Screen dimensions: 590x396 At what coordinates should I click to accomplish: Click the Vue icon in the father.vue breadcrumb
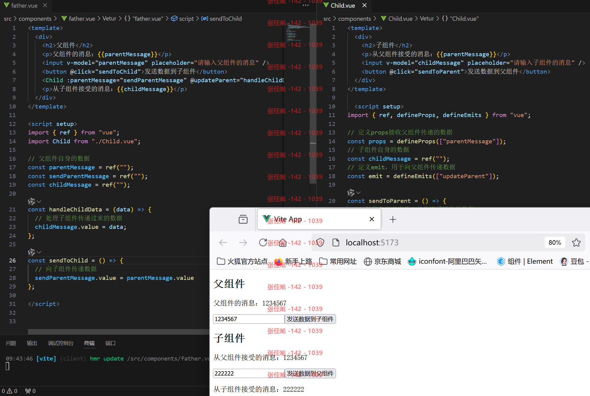(x=64, y=19)
